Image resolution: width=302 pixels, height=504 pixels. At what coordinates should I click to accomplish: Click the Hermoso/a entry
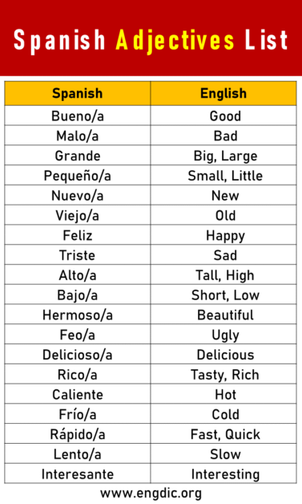click(x=78, y=315)
